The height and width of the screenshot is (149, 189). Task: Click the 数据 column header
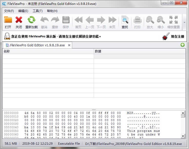(140, 51)
